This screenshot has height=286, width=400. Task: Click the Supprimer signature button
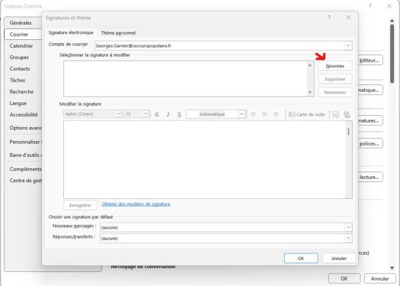(x=335, y=79)
